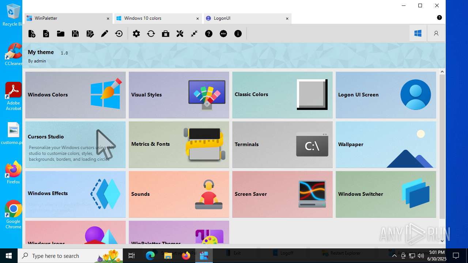Click the My theme title text
Screen dimensions: 468x263
coord(41,52)
